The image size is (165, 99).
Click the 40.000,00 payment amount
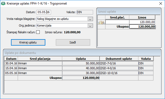pyautogui.click(x=81, y=68)
